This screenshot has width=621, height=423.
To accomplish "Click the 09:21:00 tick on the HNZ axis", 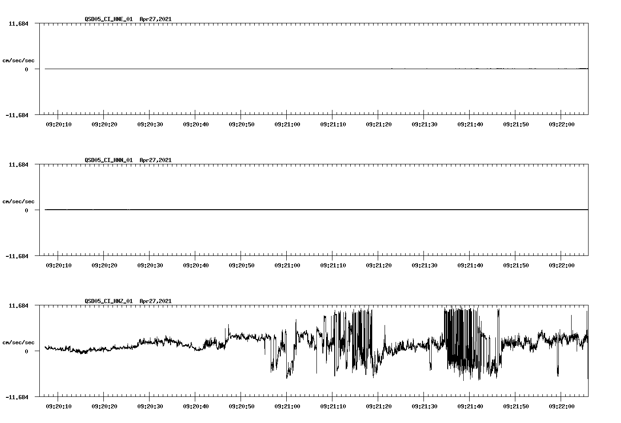I will [287, 406].
